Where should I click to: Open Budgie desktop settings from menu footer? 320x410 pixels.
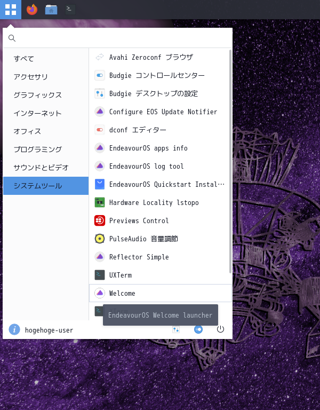click(176, 329)
